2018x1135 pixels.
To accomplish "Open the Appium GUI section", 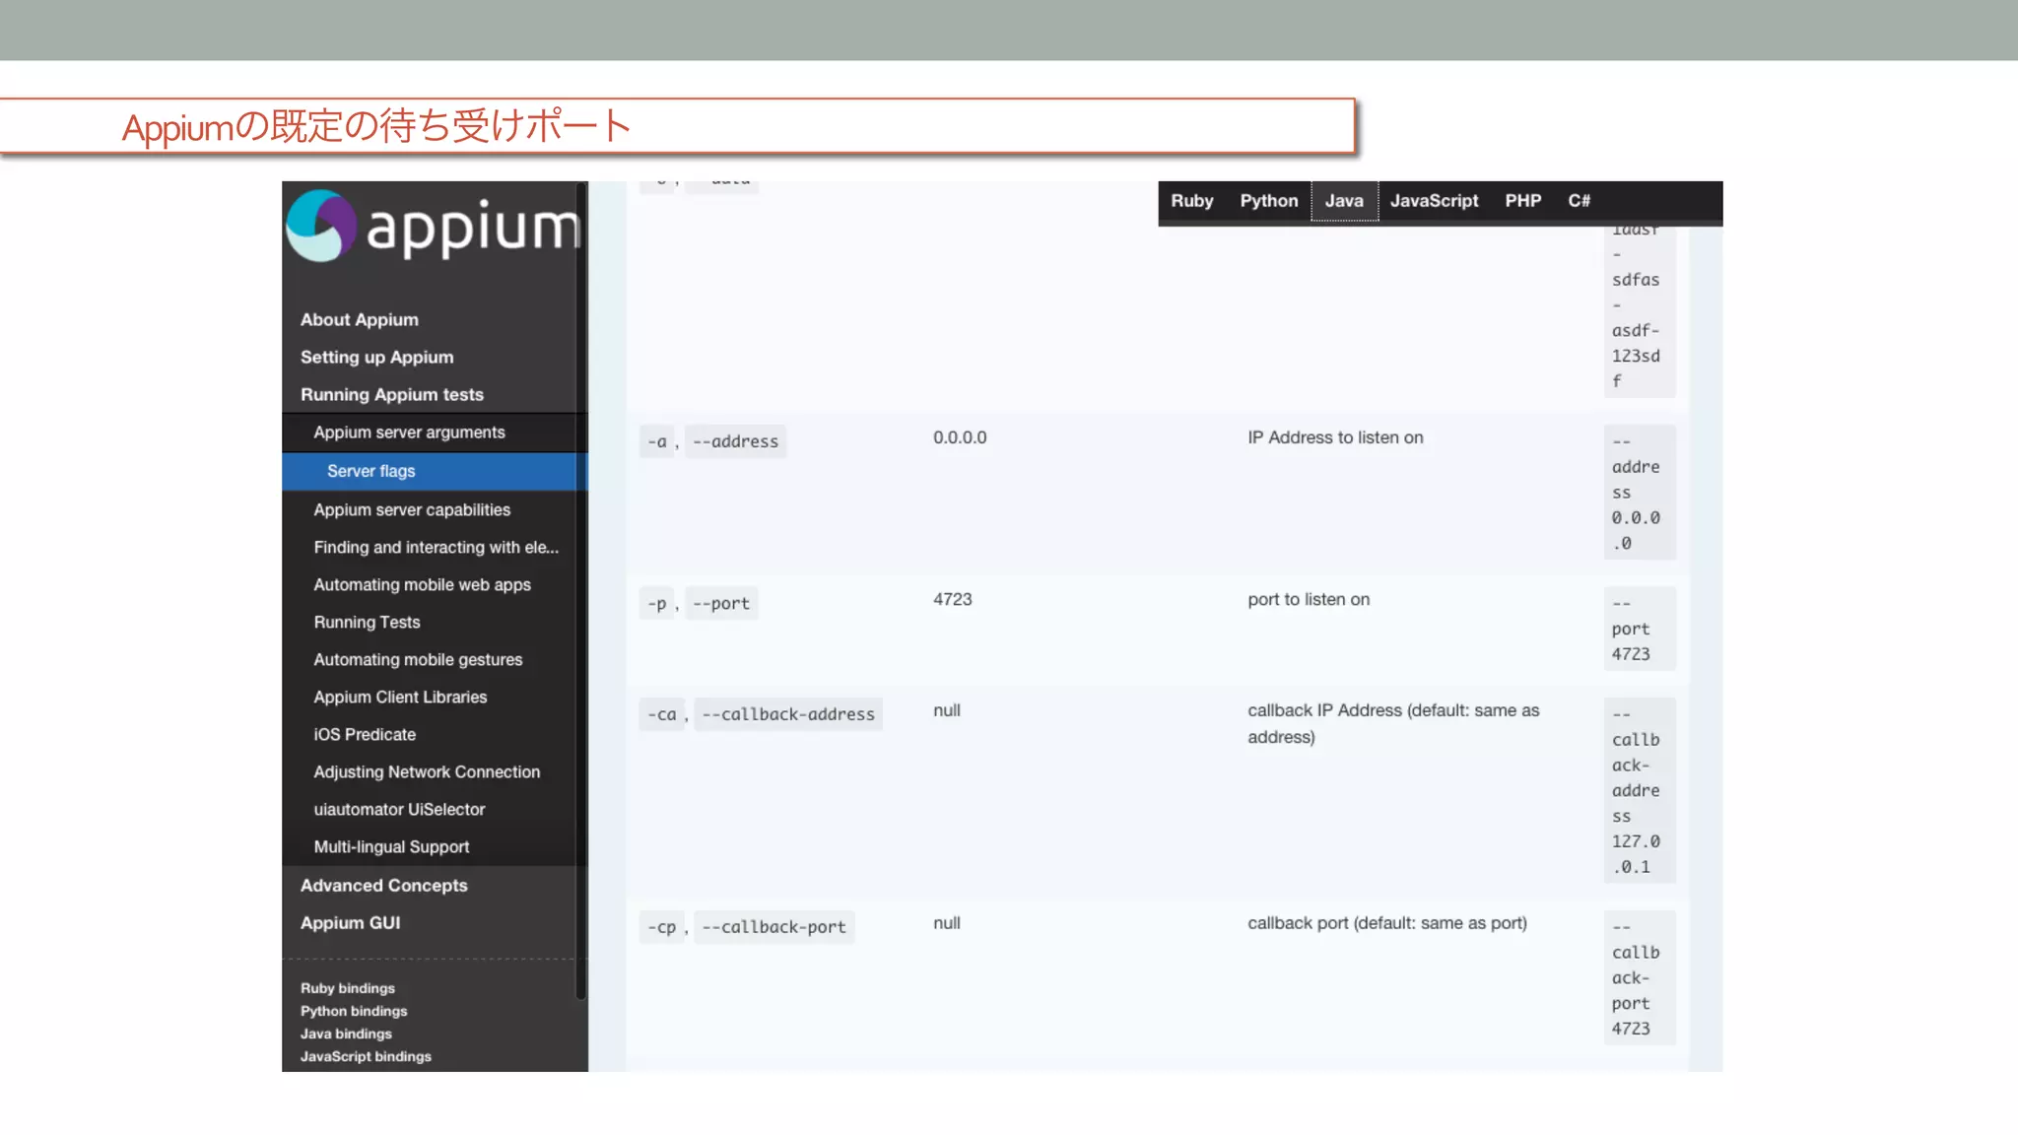I will click(351, 922).
